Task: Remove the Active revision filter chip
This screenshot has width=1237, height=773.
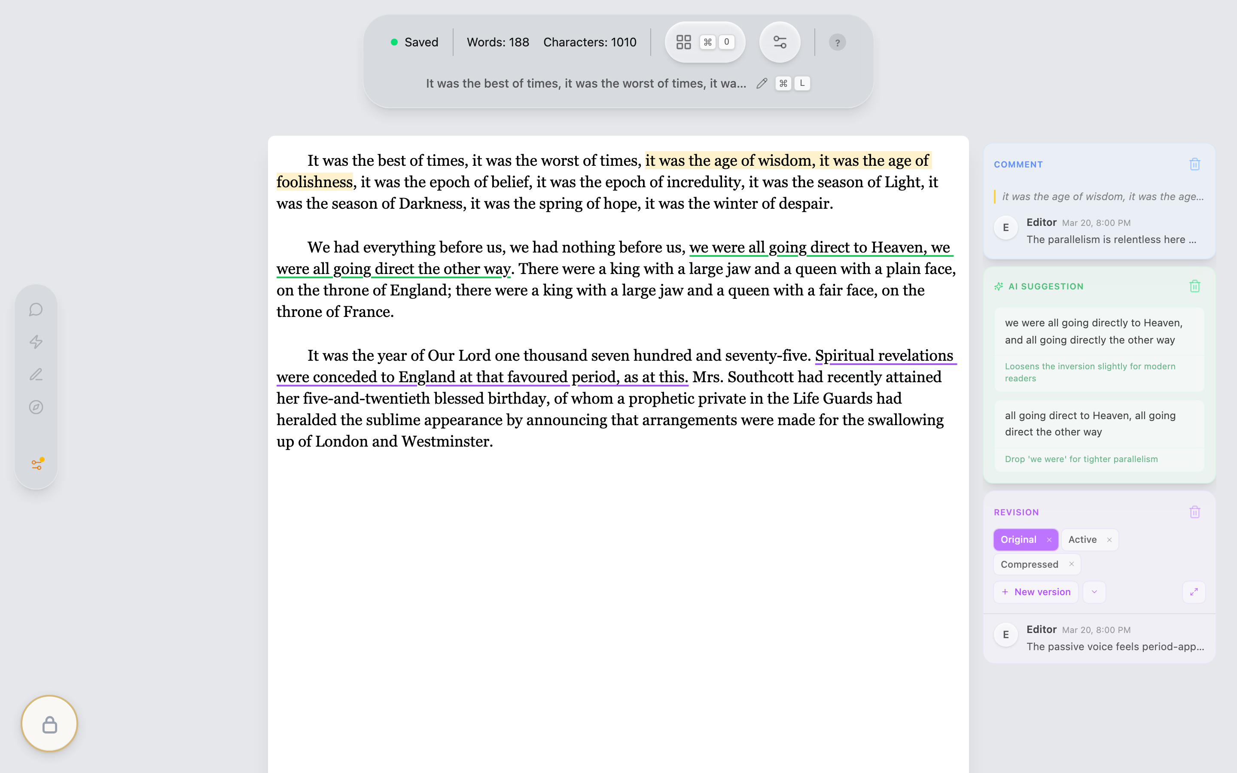Action: (x=1109, y=539)
